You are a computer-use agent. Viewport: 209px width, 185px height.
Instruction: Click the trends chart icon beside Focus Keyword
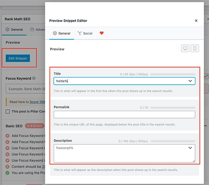tap(206, 76)
